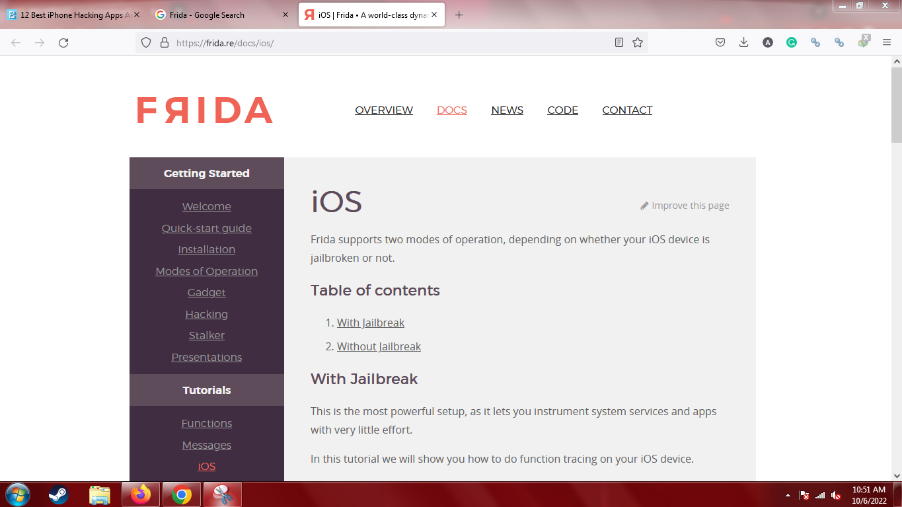Viewport: 902px width, 507px height.
Task: Open DOCS in the site navigation
Action: 452,110
